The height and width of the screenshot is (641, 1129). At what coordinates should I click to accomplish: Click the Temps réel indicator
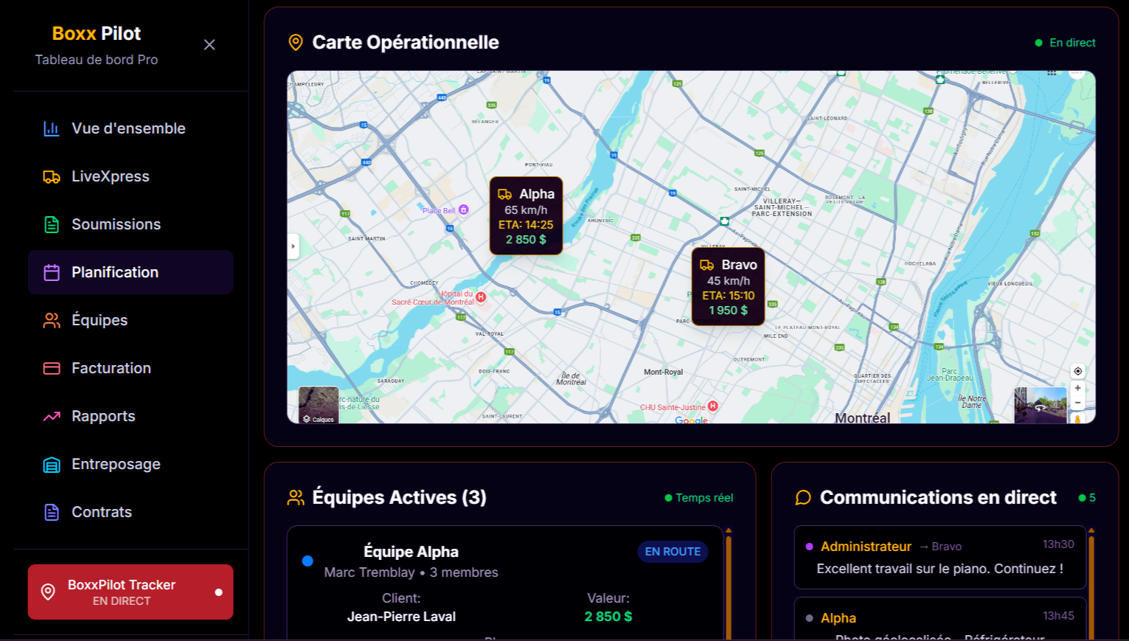point(699,498)
